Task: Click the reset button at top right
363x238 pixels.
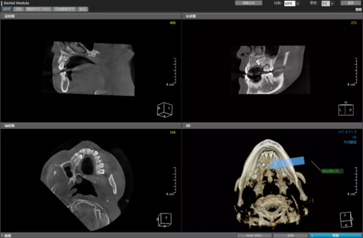Action: tap(350, 3)
